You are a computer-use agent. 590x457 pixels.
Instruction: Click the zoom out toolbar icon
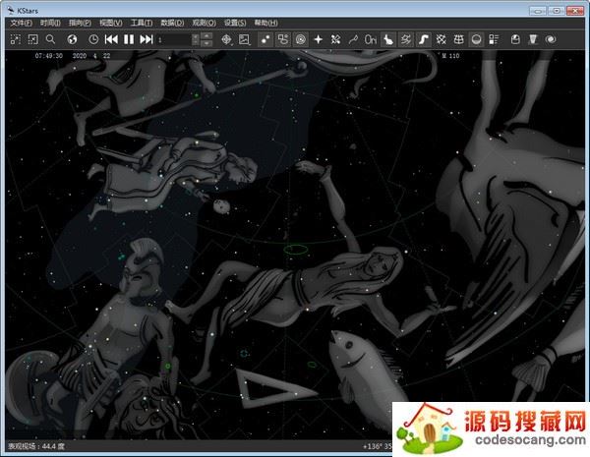coord(32,39)
